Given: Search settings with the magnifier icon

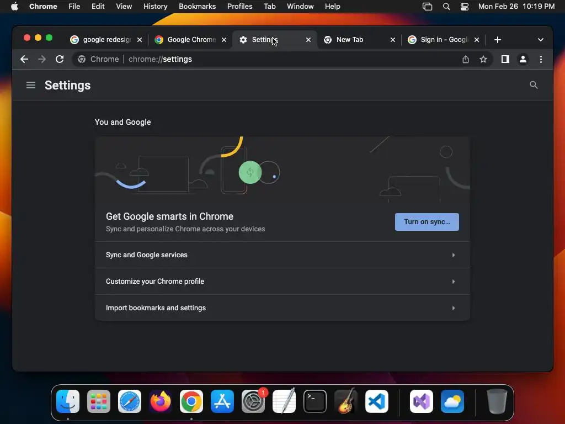Looking at the screenshot, I should tap(534, 85).
